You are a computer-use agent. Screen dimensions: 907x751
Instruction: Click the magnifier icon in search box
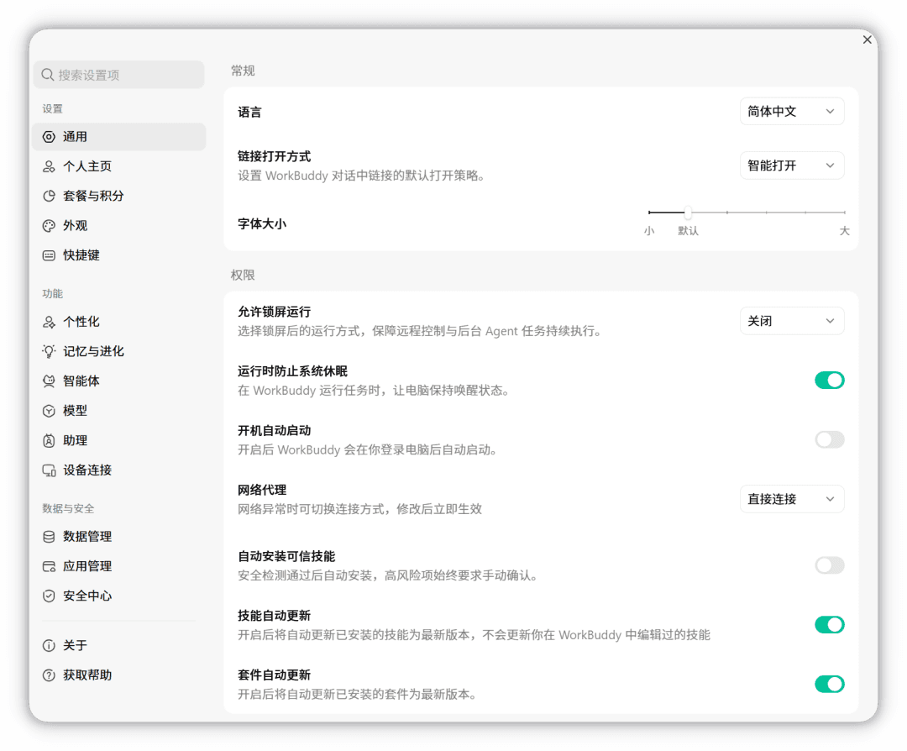click(x=48, y=75)
